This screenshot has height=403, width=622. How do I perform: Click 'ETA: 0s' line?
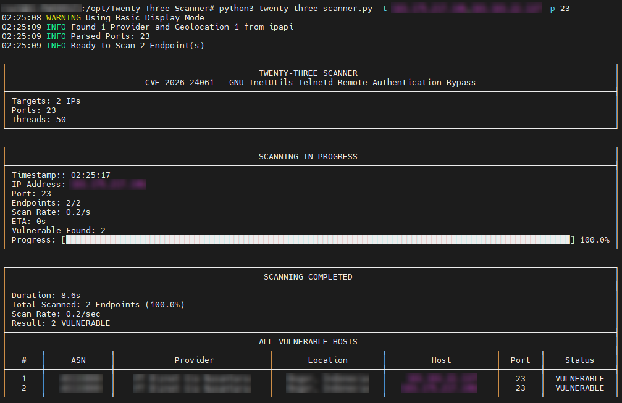28,221
